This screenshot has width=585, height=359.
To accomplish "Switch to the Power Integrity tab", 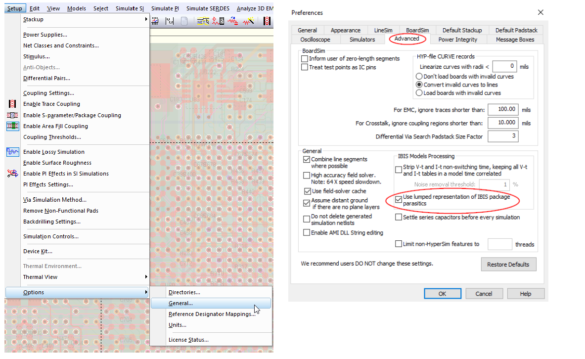I will (458, 39).
